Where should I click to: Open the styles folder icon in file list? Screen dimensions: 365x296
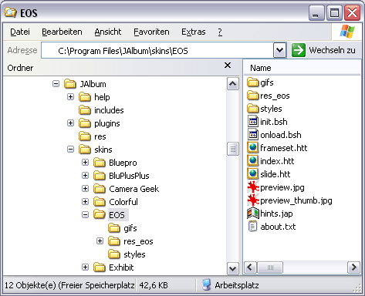tap(253, 109)
